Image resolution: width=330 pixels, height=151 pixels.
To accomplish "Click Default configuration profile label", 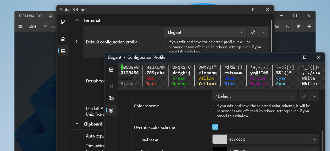I will point(112,42).
